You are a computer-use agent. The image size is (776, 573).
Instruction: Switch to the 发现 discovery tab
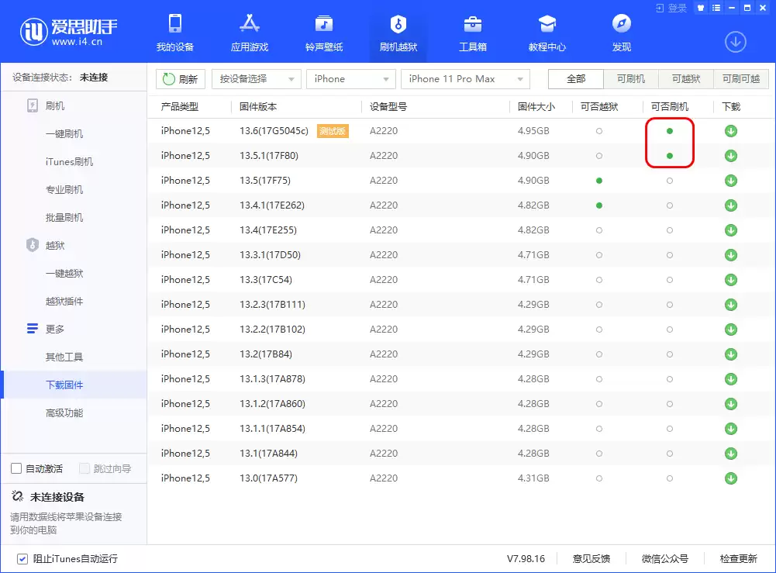click(x=622, y=33)
